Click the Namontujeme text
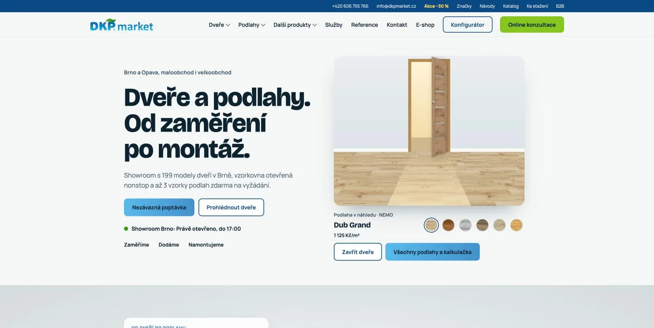This screenshot has height=328, width=654. coord(206,245)
